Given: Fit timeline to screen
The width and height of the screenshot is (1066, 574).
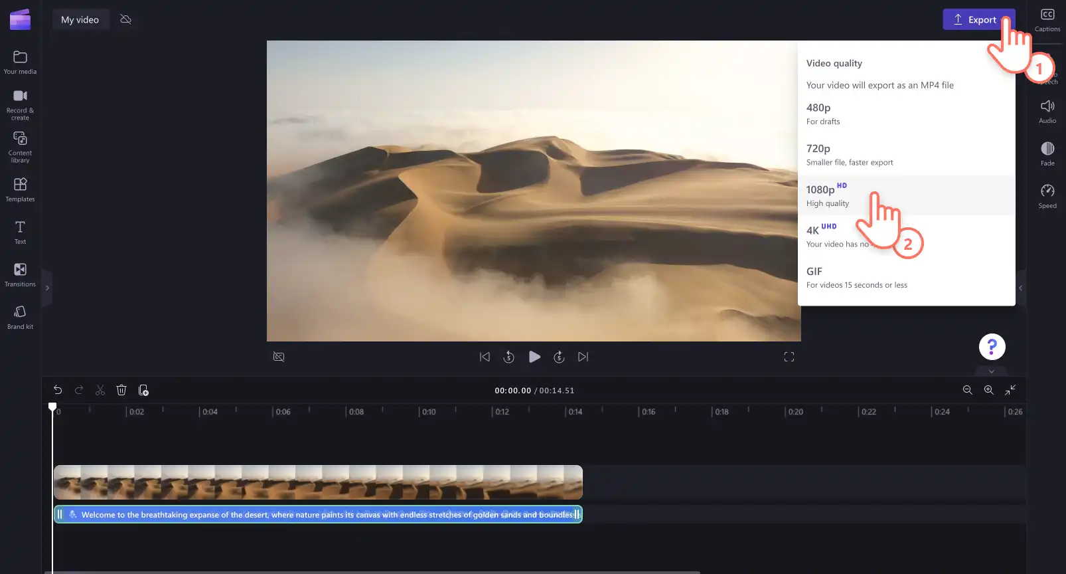Looking at the screenshot, I should (1010, 390).
